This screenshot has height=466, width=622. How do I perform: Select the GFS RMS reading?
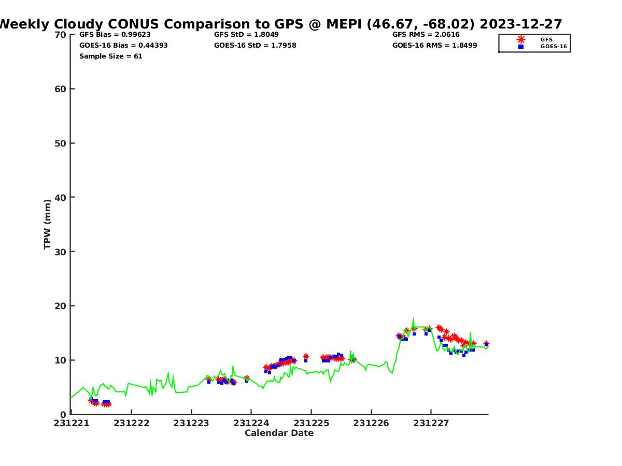click(424, 35)
